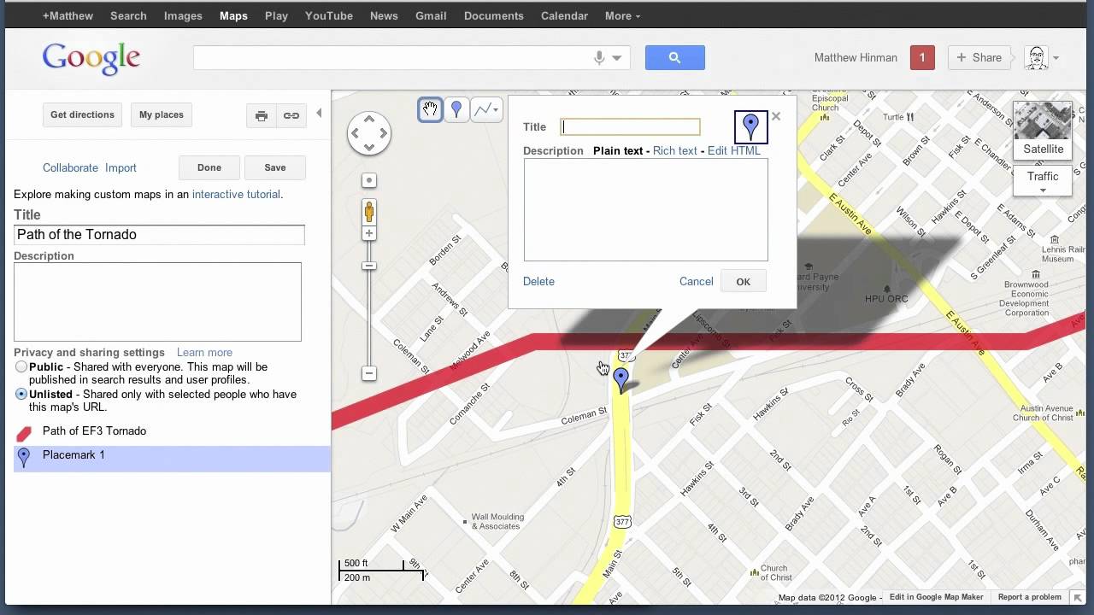Image resolution: width=1094 pixels, height=615 pixels.
Task: Open the interactive tutorial link
Action: pyautogui.click(x=236, y=195)
